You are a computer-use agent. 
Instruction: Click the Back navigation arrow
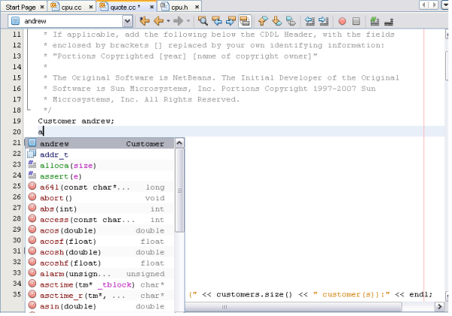coord(159,21)
